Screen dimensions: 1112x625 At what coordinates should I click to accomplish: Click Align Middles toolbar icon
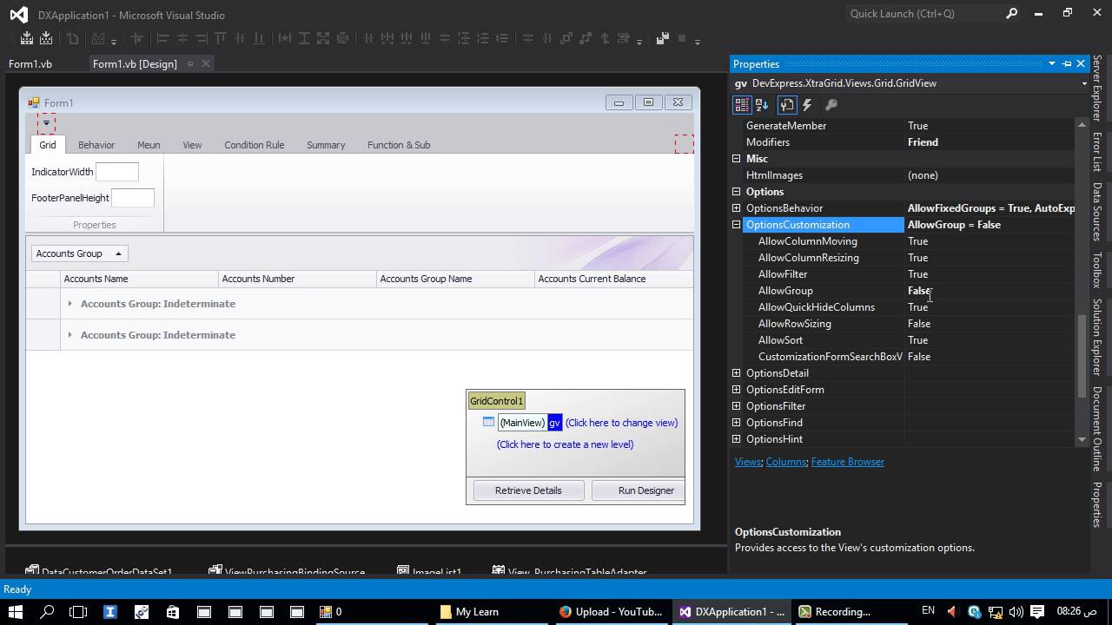(x=240, y=39)
